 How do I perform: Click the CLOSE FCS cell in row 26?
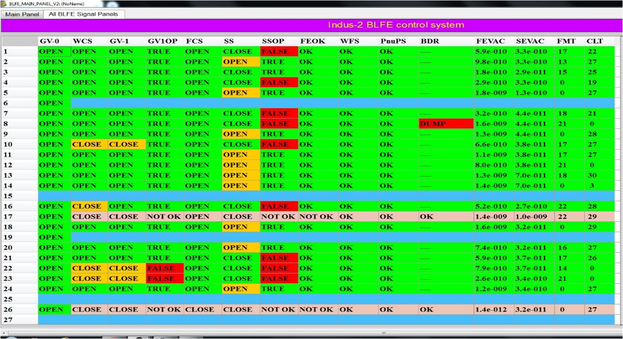203,310
